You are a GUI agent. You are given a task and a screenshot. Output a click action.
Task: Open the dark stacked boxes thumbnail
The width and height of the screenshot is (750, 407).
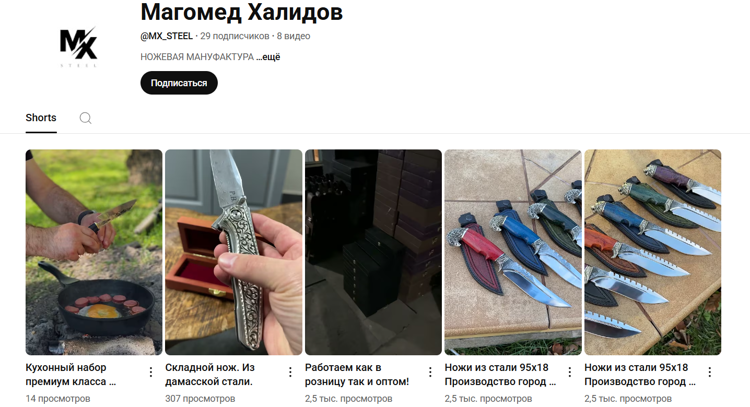tap(373, 252)
